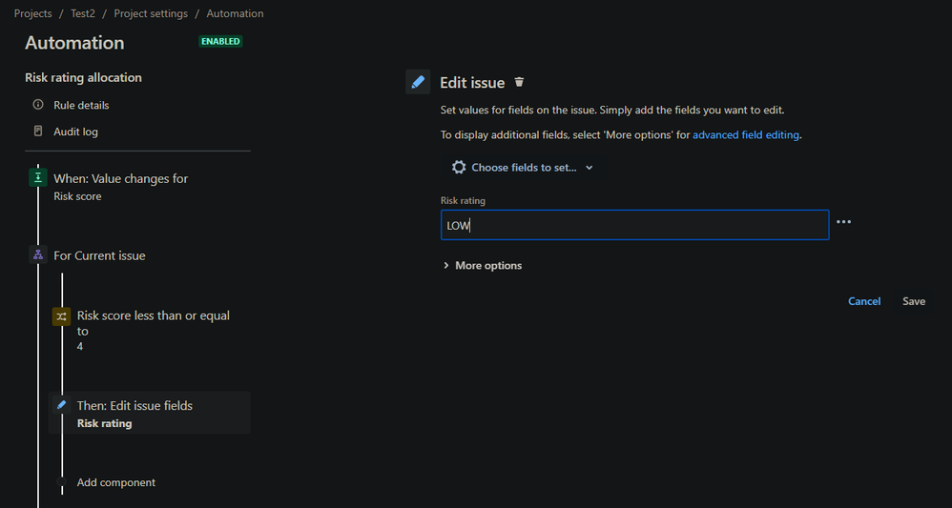
Task: Click the condition value 4
Action: [80, 347]
